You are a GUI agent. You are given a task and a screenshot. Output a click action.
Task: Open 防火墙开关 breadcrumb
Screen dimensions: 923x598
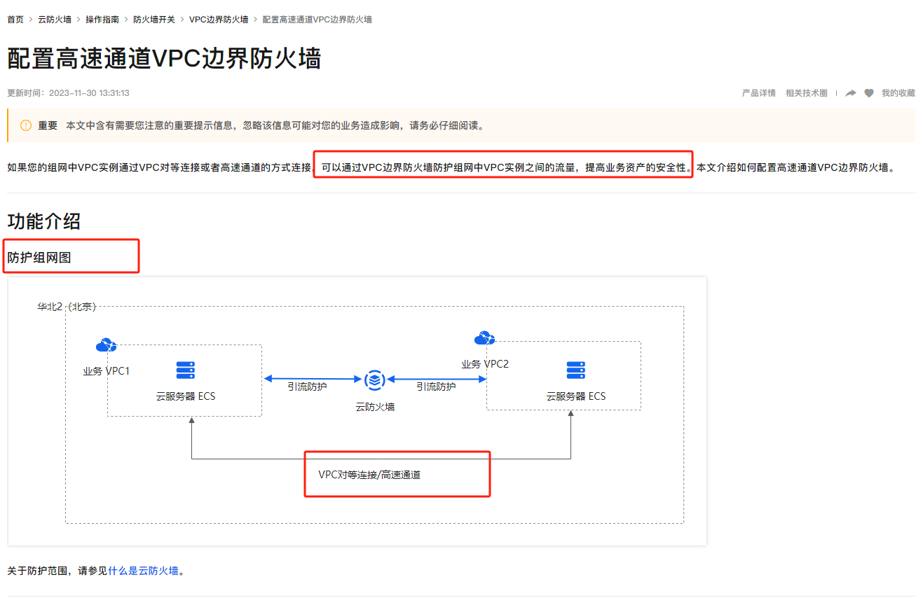click(x=154, y=20)
